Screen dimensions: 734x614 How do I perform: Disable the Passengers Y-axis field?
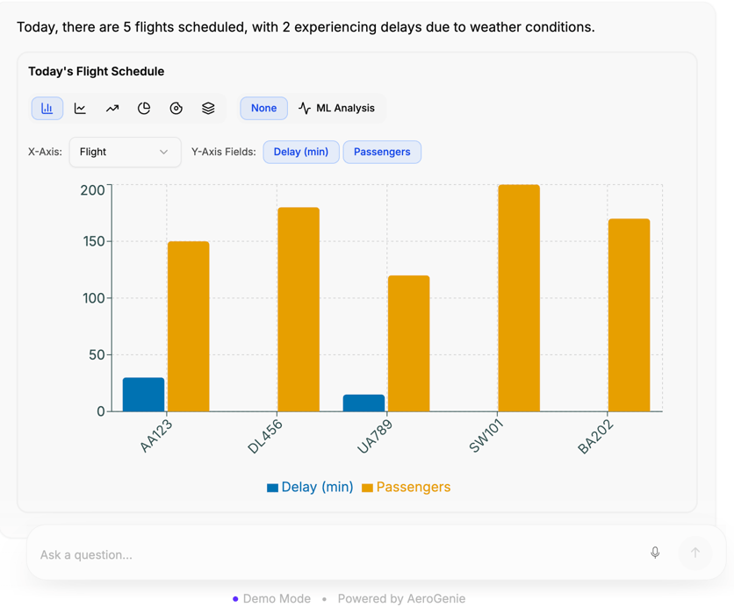[x=382, y=152]
